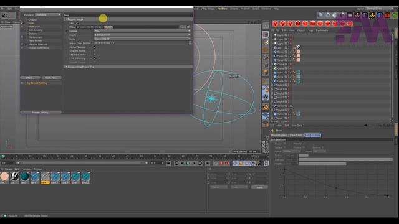This screenshot has width=399, height=224.
Task: Open the User Data menu in the Attribute Manager
Action: [x=297, y=126]
